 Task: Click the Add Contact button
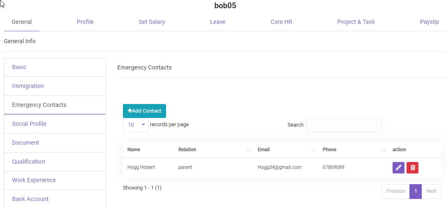click(x=144, y=111)
